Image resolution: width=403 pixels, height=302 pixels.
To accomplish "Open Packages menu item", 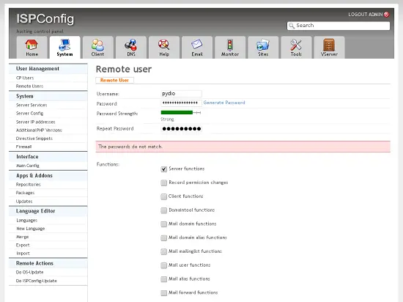I will point(25,193).
